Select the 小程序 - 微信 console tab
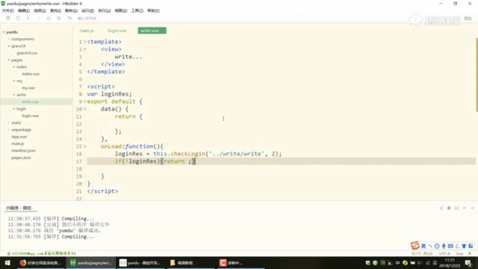 pos(18,208)
